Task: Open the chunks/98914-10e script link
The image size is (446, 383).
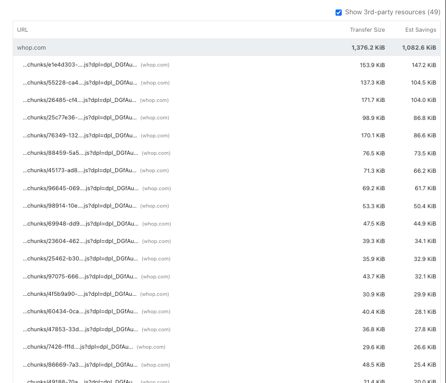Action: coord(80,206)
